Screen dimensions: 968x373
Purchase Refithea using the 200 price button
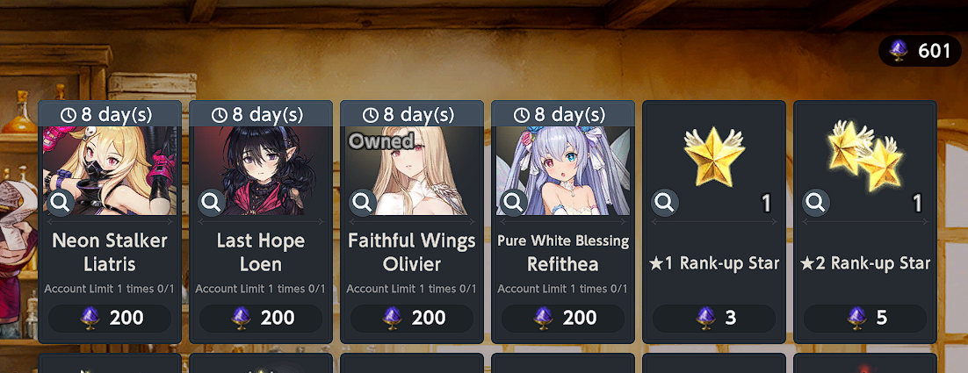coord(562,318)
